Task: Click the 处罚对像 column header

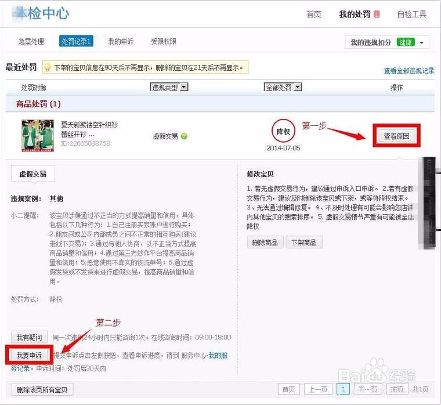Action: click(34, 88)
